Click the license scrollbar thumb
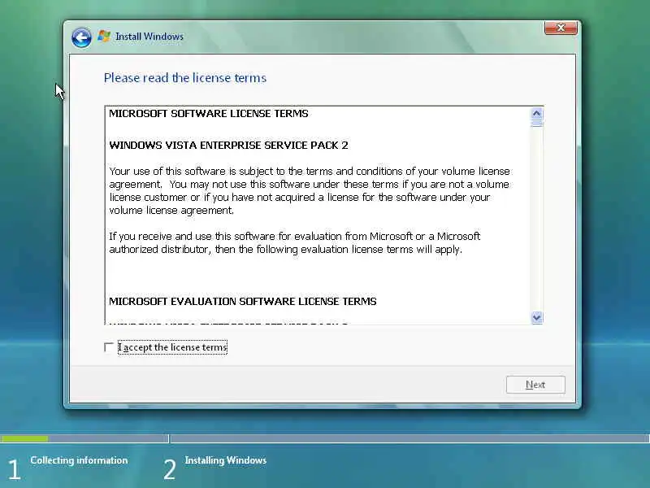 [537, 124]
